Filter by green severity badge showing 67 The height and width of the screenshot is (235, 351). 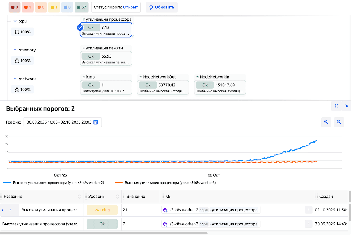81,7
